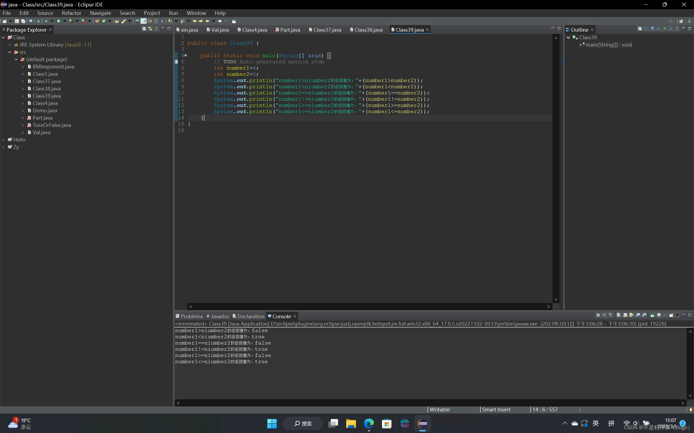Open the Refactor menu

coord(71,13)
